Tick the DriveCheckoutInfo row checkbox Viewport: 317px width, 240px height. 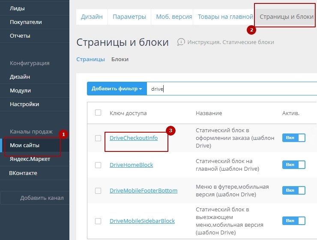tap(98, 138)
